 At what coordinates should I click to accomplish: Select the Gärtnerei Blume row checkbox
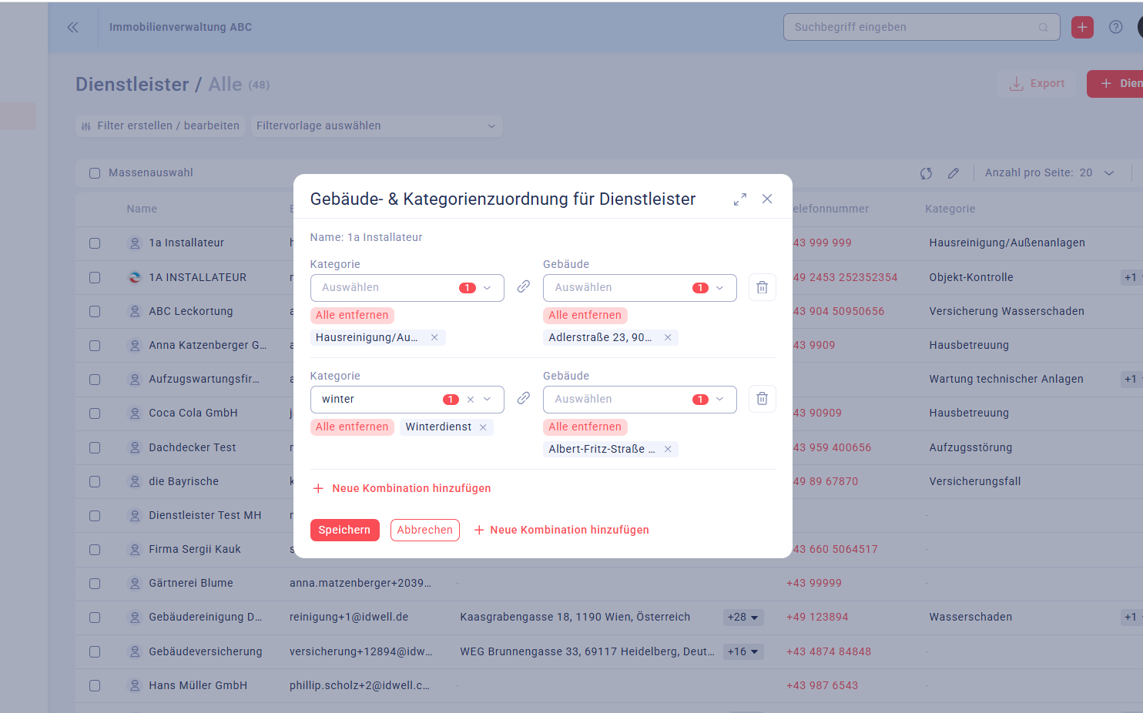pos(95,584)
